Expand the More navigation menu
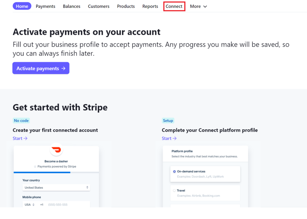307x219 pixels. pyautogui.click(x=198, y=6)
